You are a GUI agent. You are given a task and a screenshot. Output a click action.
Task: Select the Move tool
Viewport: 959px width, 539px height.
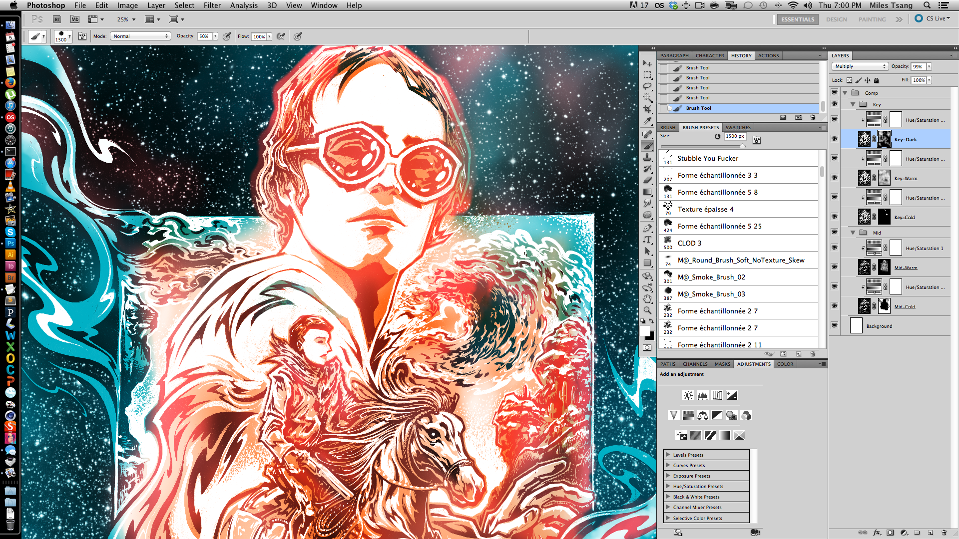[647, 63]
